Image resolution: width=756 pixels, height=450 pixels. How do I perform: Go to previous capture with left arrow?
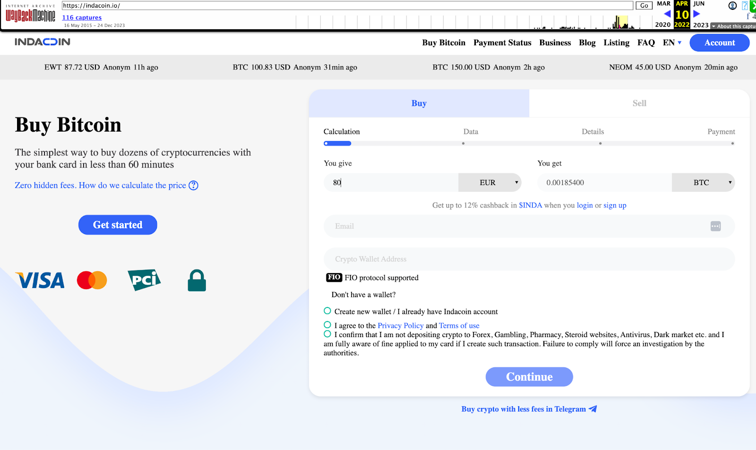pyautogui.click(x=667, y=14)
